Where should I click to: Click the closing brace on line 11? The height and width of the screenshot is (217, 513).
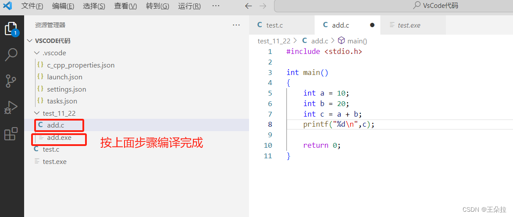click(289, 156)
